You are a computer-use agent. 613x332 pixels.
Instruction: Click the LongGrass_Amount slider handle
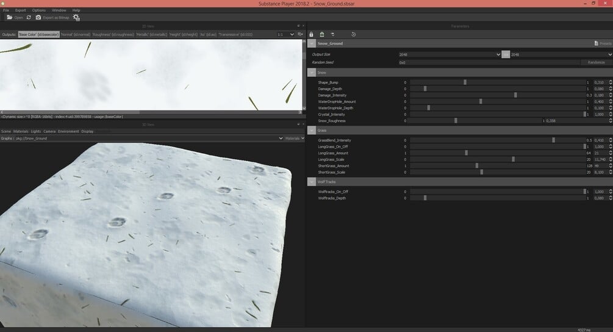(x=466, y=153)
